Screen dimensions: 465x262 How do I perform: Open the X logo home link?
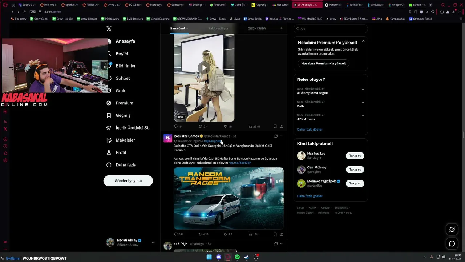[109, 29]
